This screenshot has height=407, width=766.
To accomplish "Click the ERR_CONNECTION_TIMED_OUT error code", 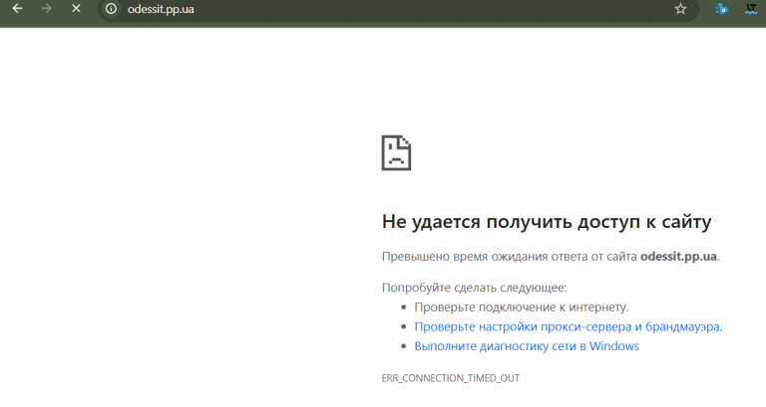I will click(x=451, y=378).
